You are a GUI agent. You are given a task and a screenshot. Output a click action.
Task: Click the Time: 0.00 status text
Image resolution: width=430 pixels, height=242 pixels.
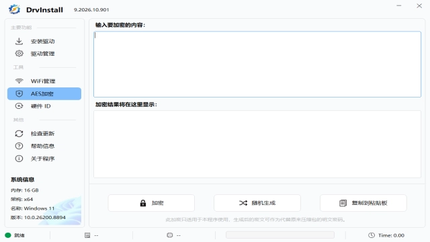tap(391, 235)
